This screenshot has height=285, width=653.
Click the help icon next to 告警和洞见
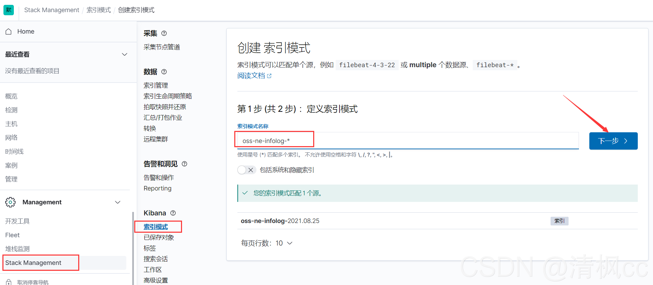tap(184, 164)
